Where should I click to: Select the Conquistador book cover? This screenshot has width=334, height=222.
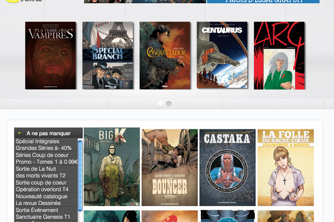coord(165,55)
